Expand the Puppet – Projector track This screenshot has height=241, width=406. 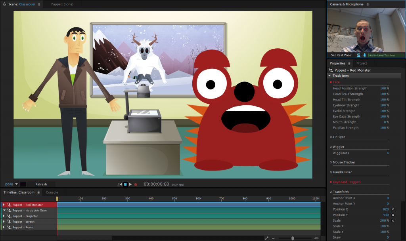tap(3, 216)
